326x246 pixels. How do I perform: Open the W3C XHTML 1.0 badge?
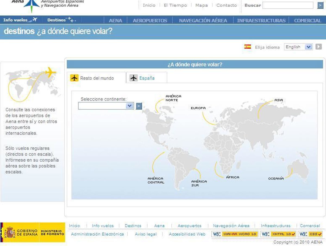[x=278, y=234]
